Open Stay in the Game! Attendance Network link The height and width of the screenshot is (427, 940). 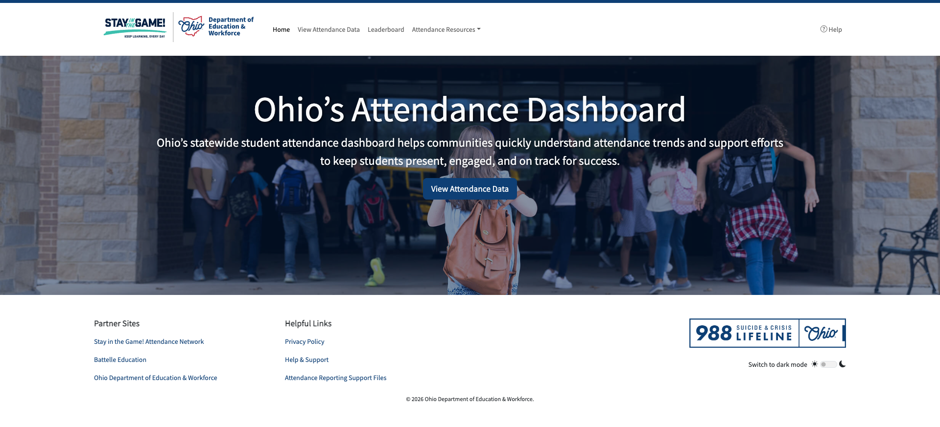(149, 341)
